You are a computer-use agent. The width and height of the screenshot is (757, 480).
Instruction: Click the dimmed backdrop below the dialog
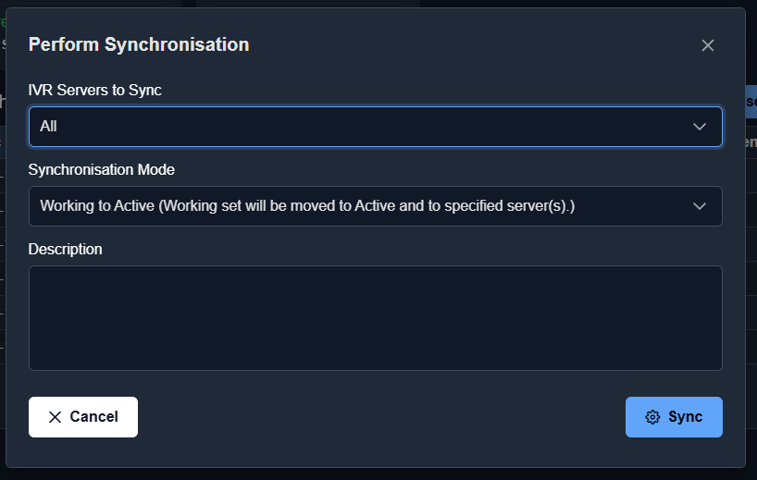click(370, 474)
